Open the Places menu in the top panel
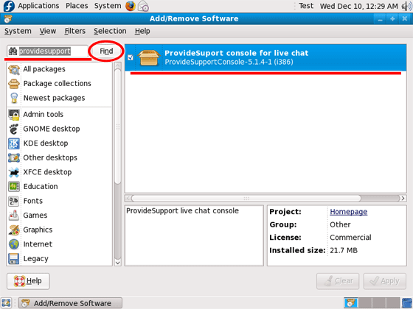This screenshot has height=309, width=413. 77,6
